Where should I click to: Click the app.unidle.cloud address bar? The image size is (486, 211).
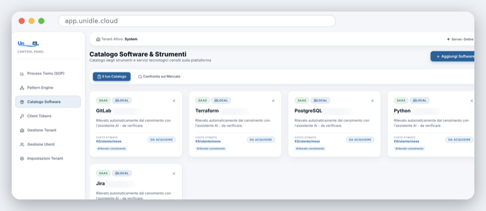(x=197, y=21)
